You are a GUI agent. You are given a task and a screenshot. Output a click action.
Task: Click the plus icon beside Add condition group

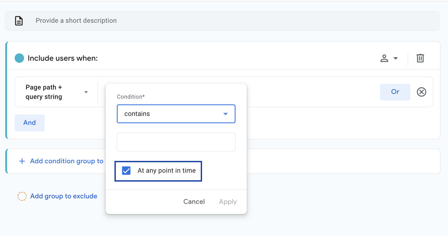22,161
